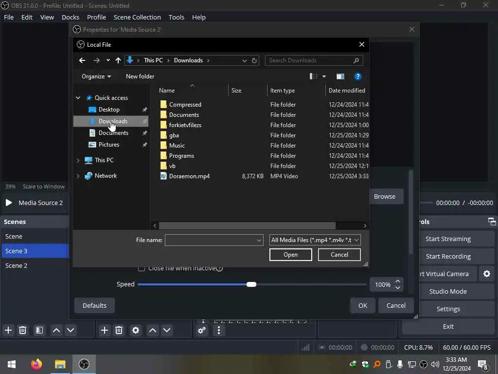The width and height of the screenshot is (498, 374).
Task: Expand the This PC tree node
Action: pyautogui.click(x=78, y=160)
